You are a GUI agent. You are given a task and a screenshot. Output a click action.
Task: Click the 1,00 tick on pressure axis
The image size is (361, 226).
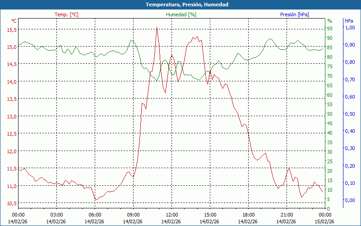(350, 28)
